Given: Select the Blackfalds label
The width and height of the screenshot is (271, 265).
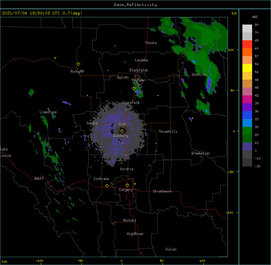Looking at the screenshot, I should [x=139, y=70].
